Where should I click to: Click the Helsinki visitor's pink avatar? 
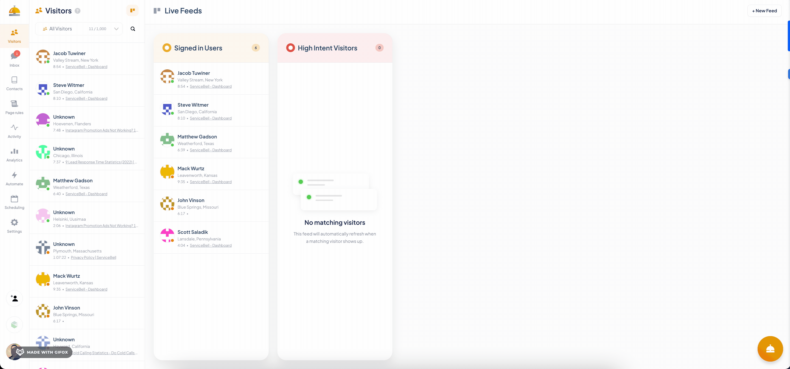pyautogui.click(x=43, y=215)
